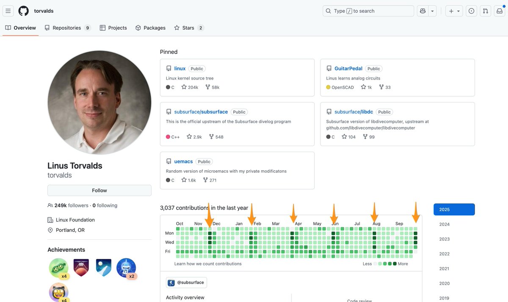Open the notifications inbox icon
The image size is (508, 302).
[500, 11]
